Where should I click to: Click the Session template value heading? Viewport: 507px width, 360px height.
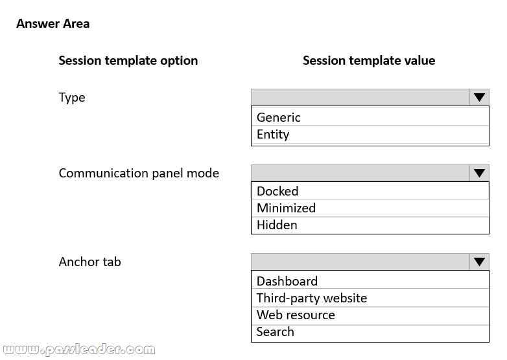tap(369, 61)
